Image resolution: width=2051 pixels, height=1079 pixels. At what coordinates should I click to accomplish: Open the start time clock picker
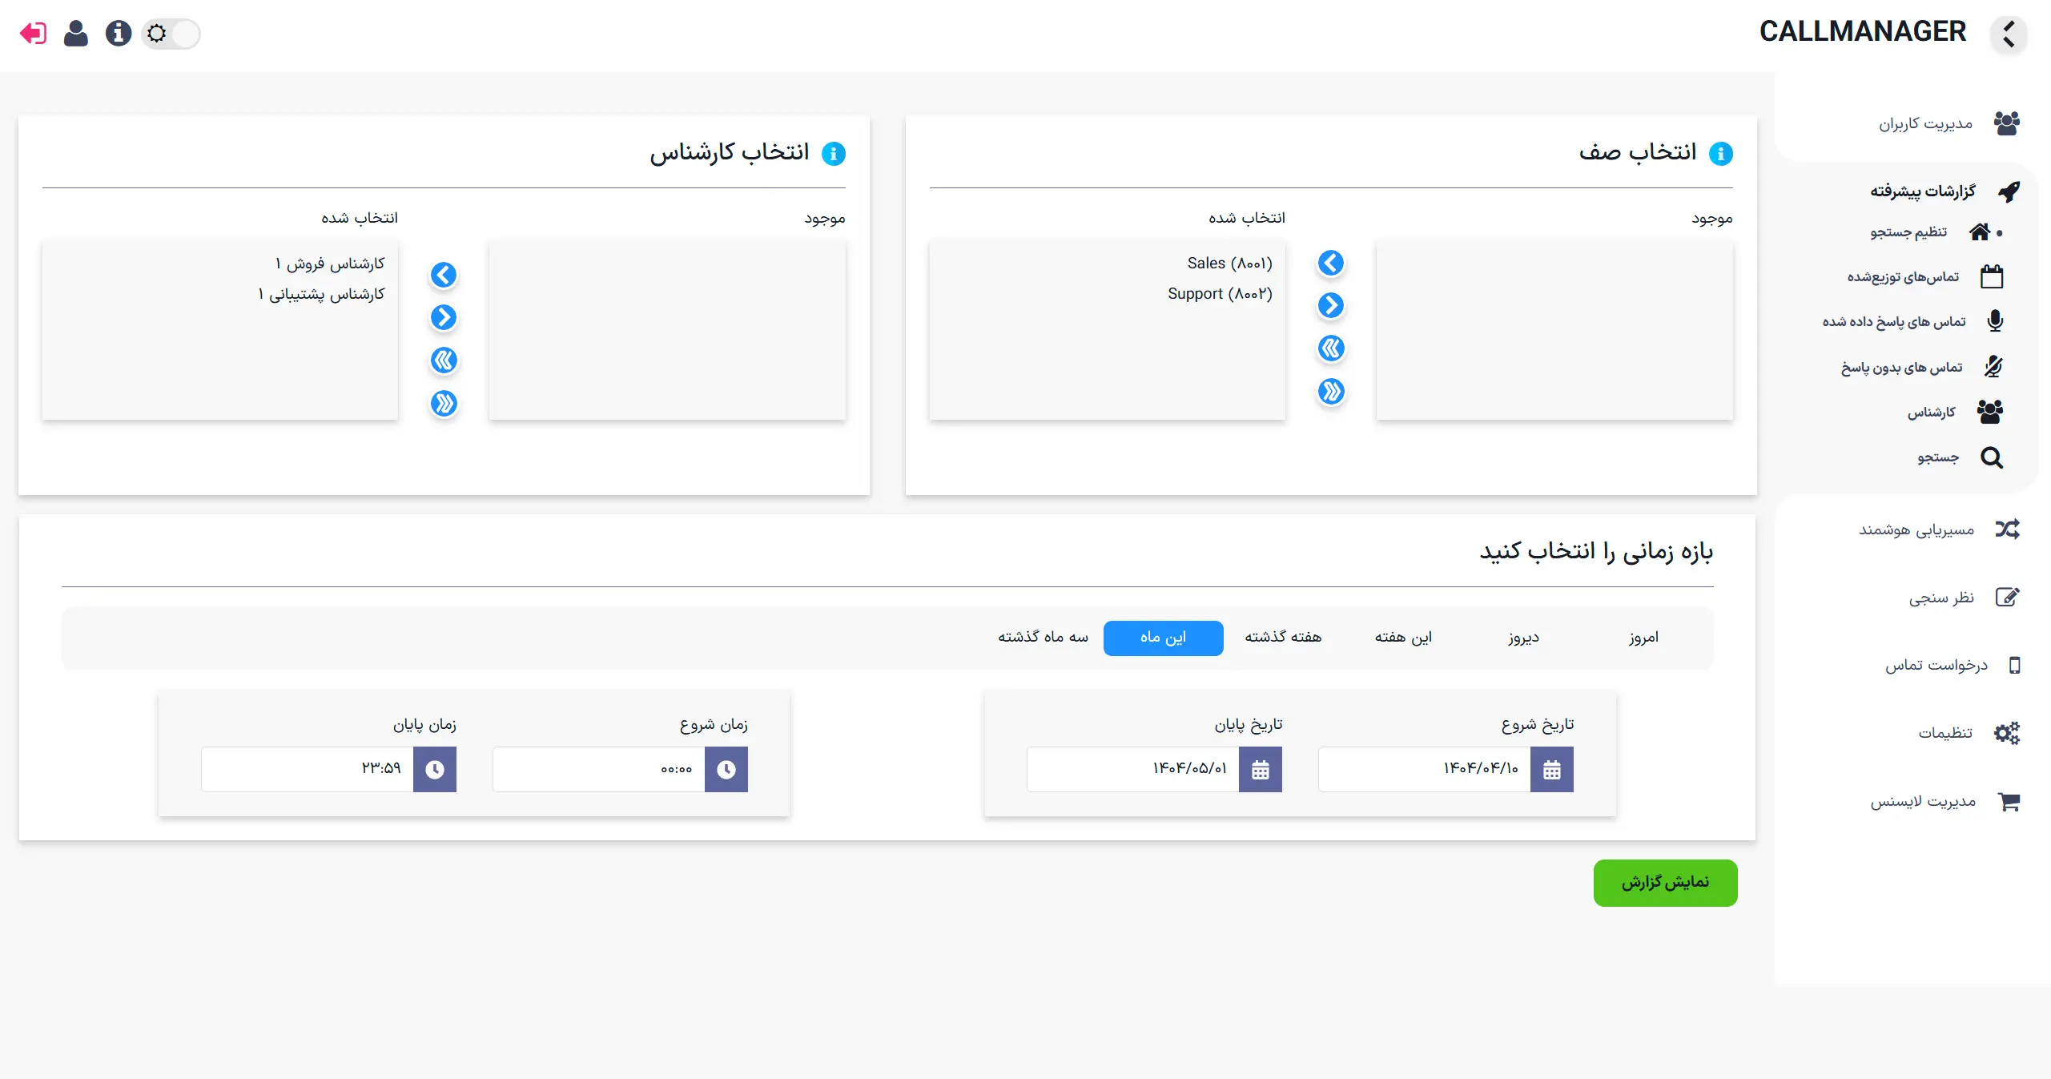click(x=726, y=770)
